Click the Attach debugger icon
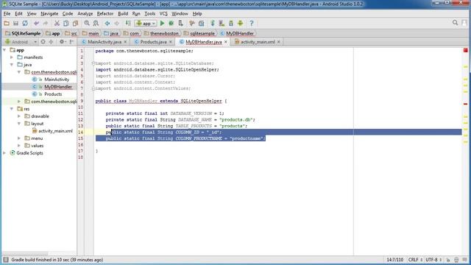 (180, 23)
